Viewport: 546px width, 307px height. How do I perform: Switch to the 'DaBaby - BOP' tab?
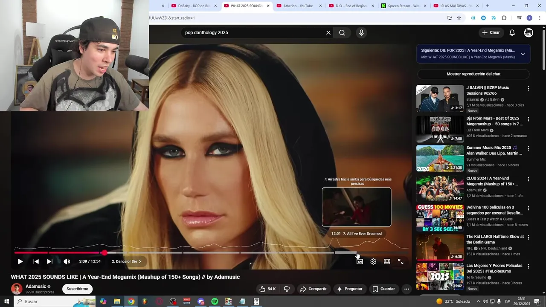193,6
